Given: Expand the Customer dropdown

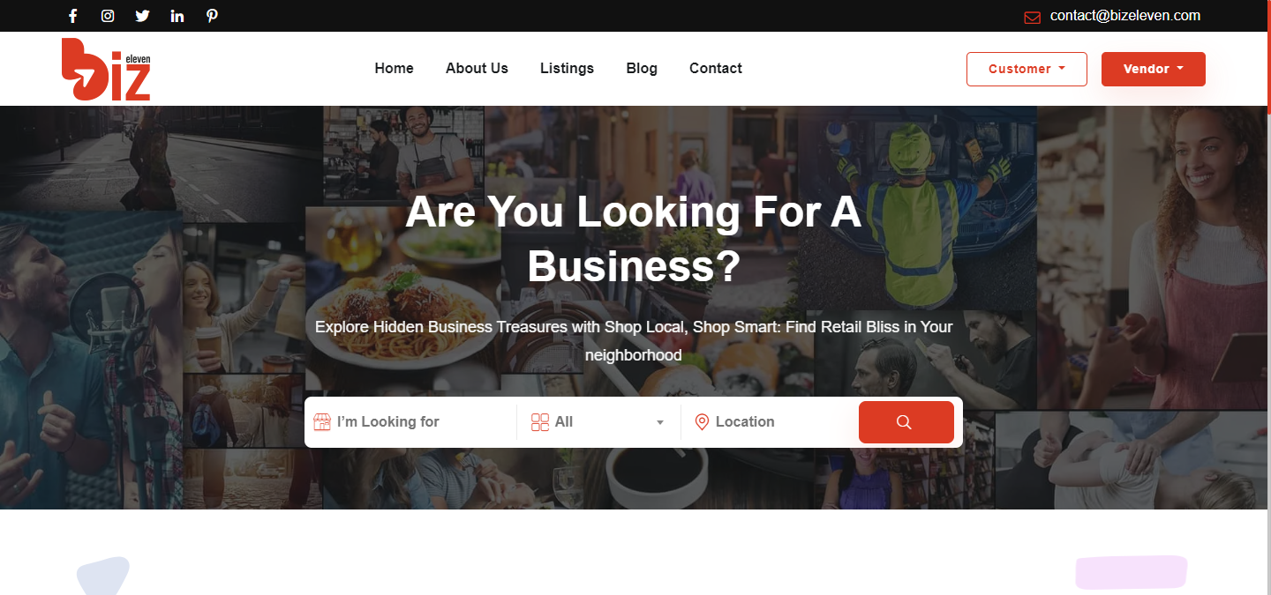Looking at the screenshot, I should point(1027,69).
